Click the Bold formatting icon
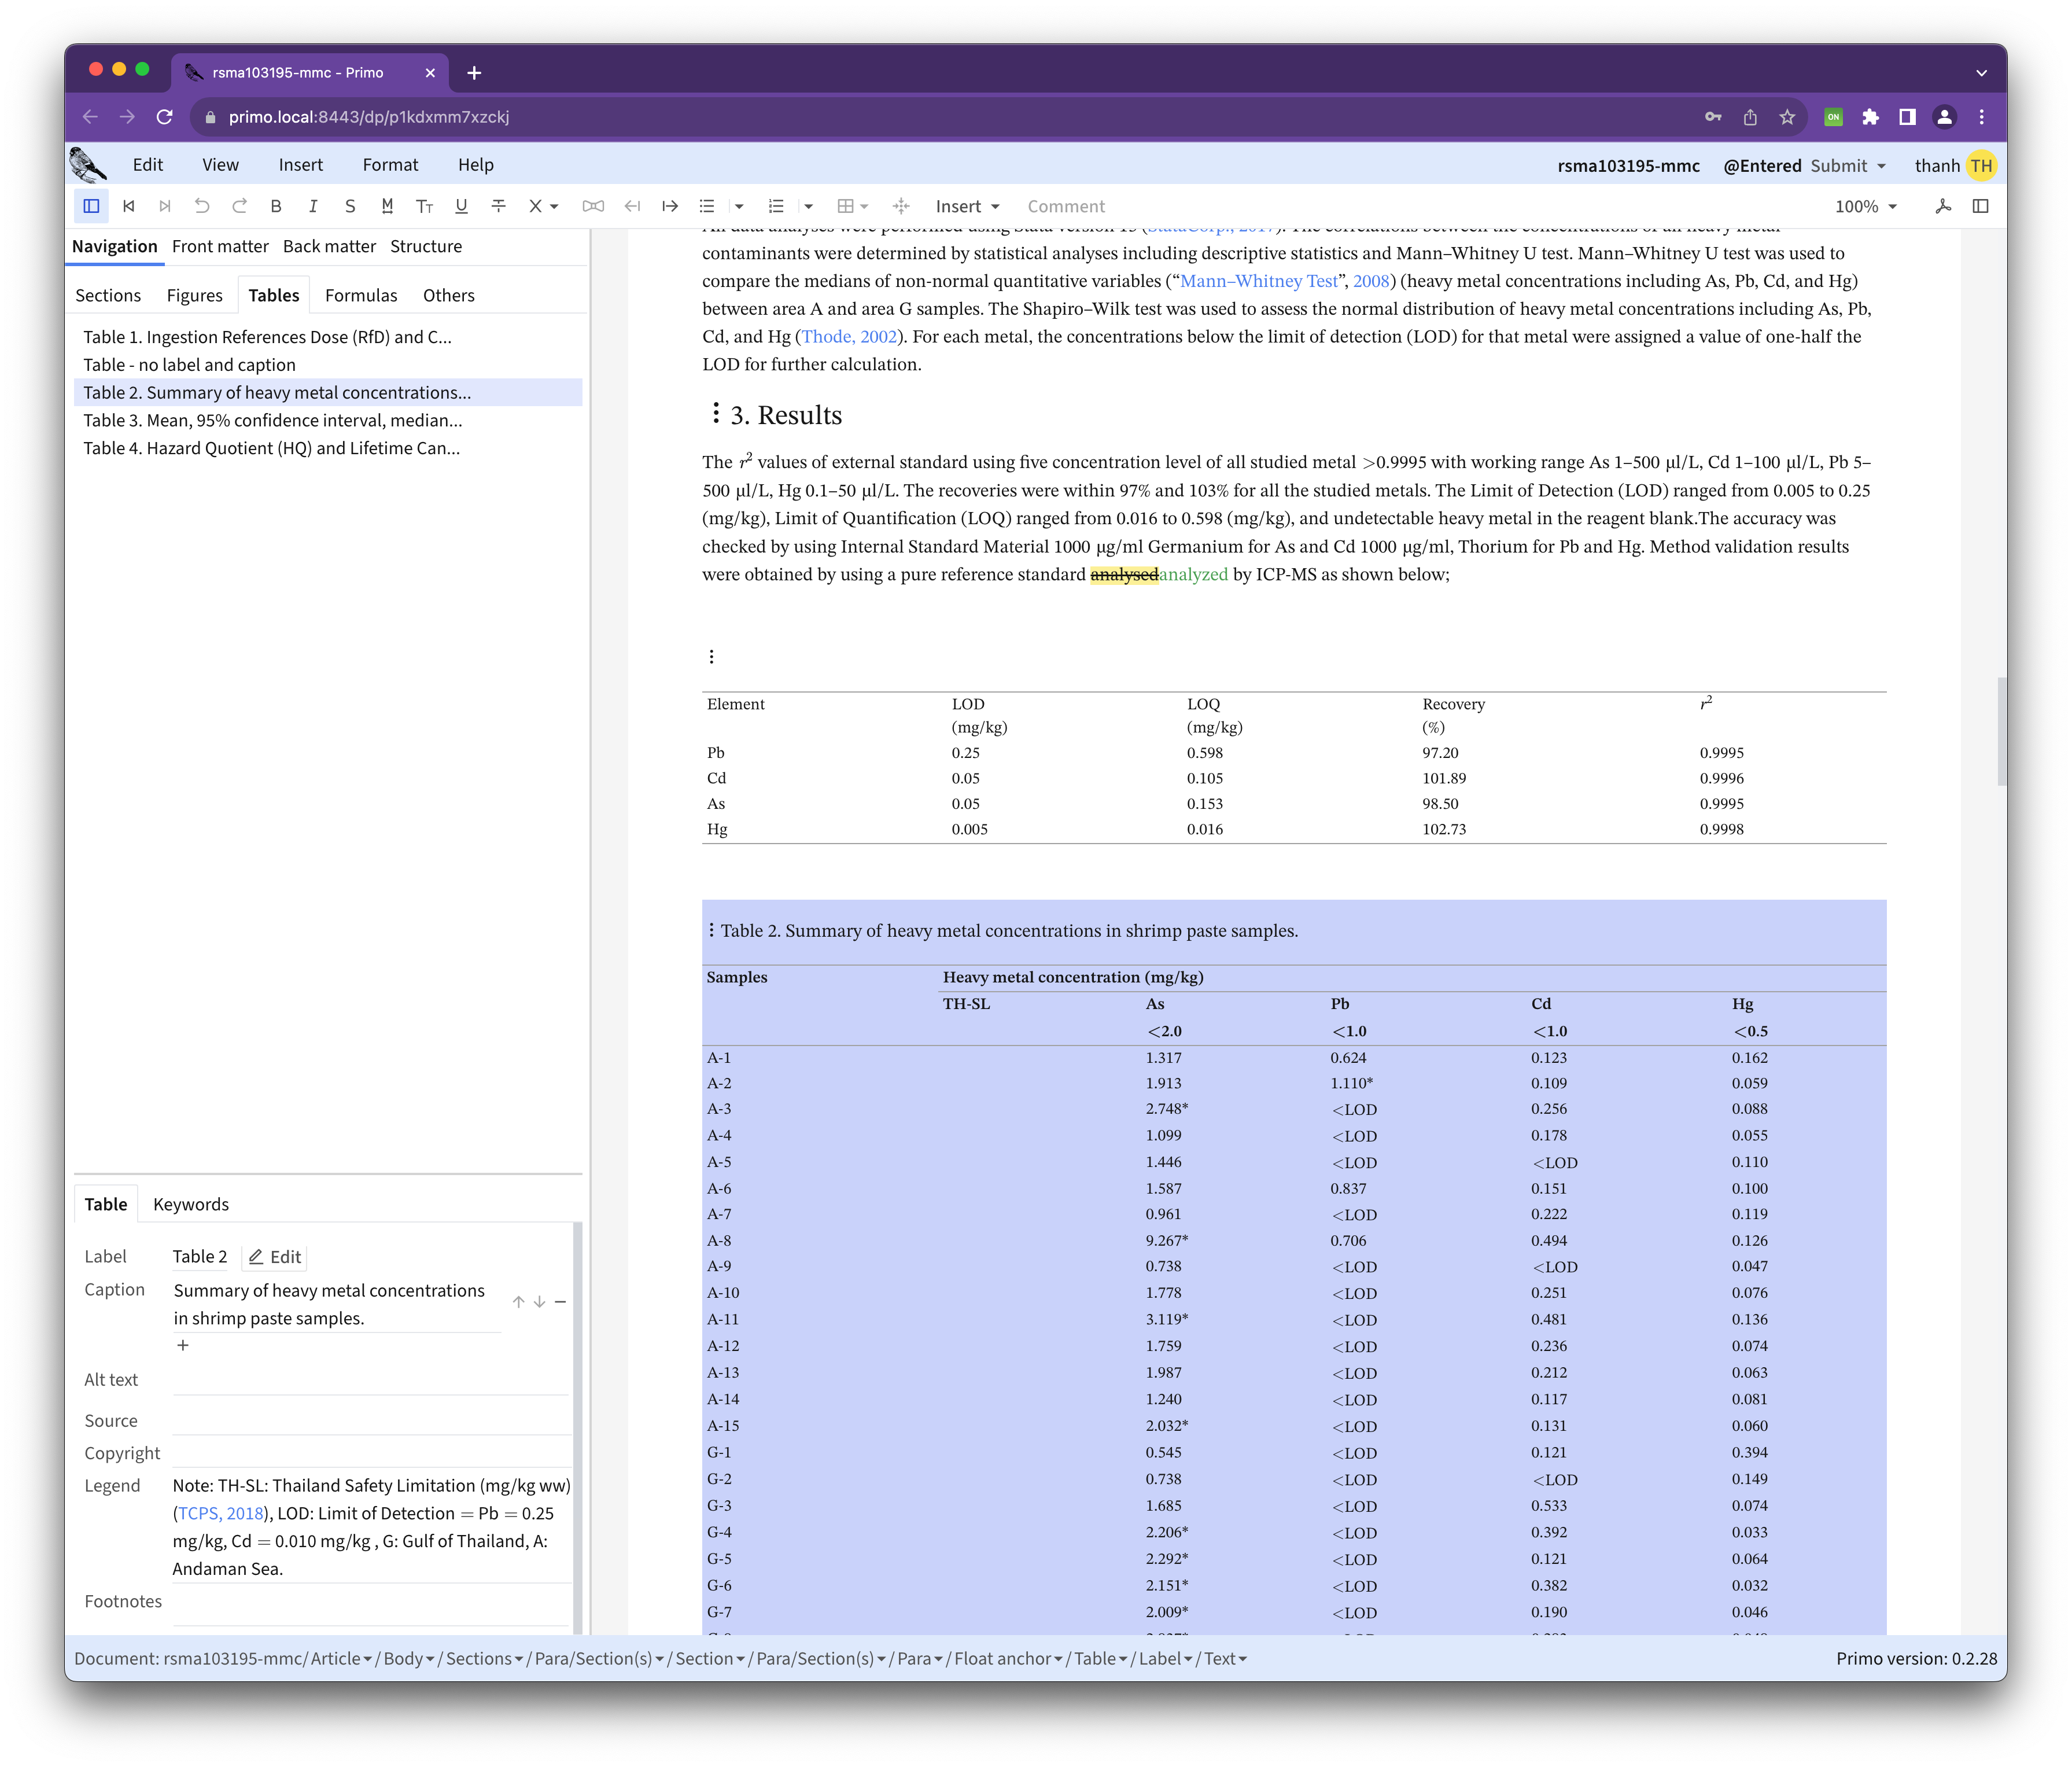2072x1767 pixels. tap(276, 206)
